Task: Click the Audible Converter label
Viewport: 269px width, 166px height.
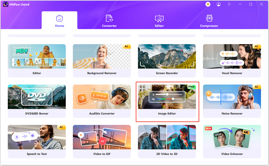Action: (102, 114)
